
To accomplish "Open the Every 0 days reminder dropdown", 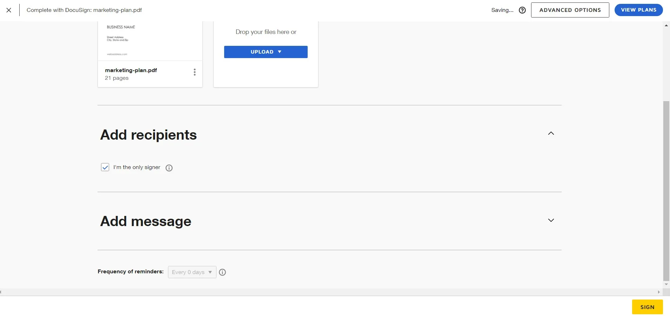I will coord(192,272).
